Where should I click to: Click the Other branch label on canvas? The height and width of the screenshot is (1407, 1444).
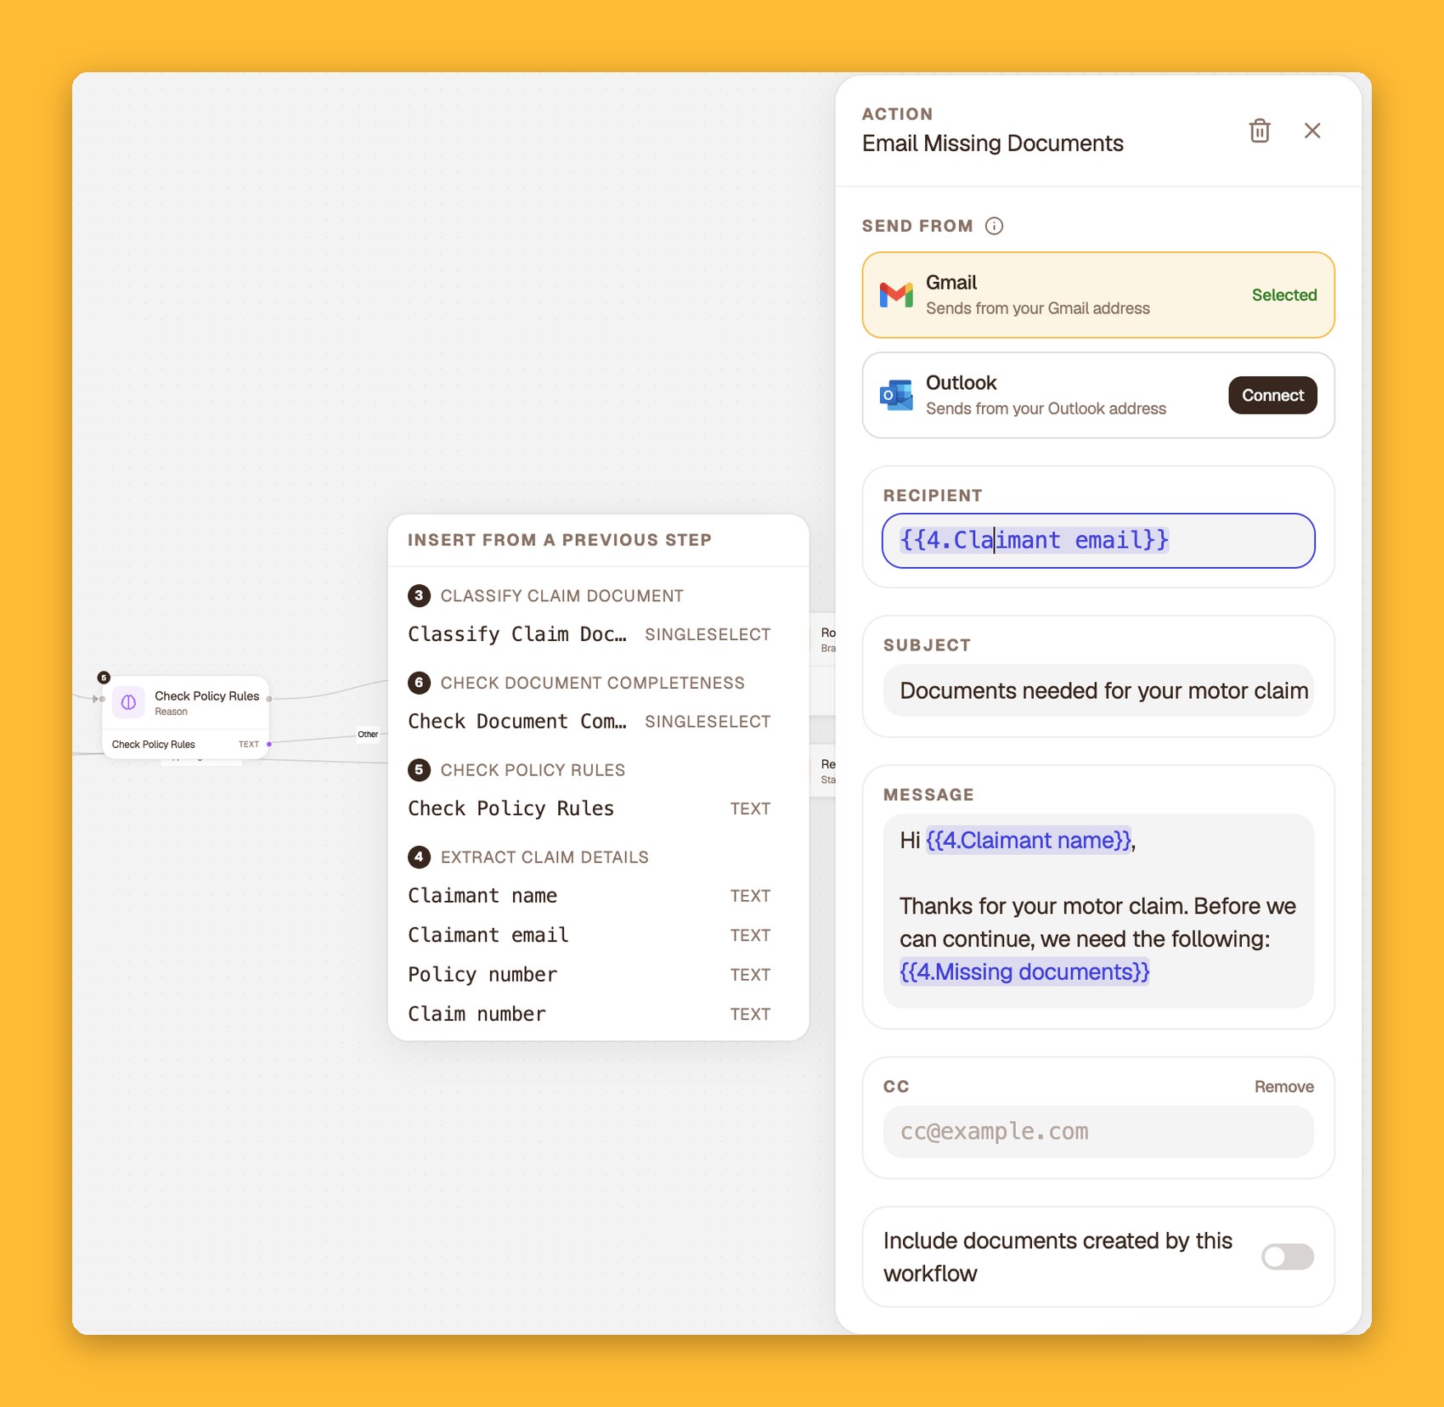pos(368,734)
